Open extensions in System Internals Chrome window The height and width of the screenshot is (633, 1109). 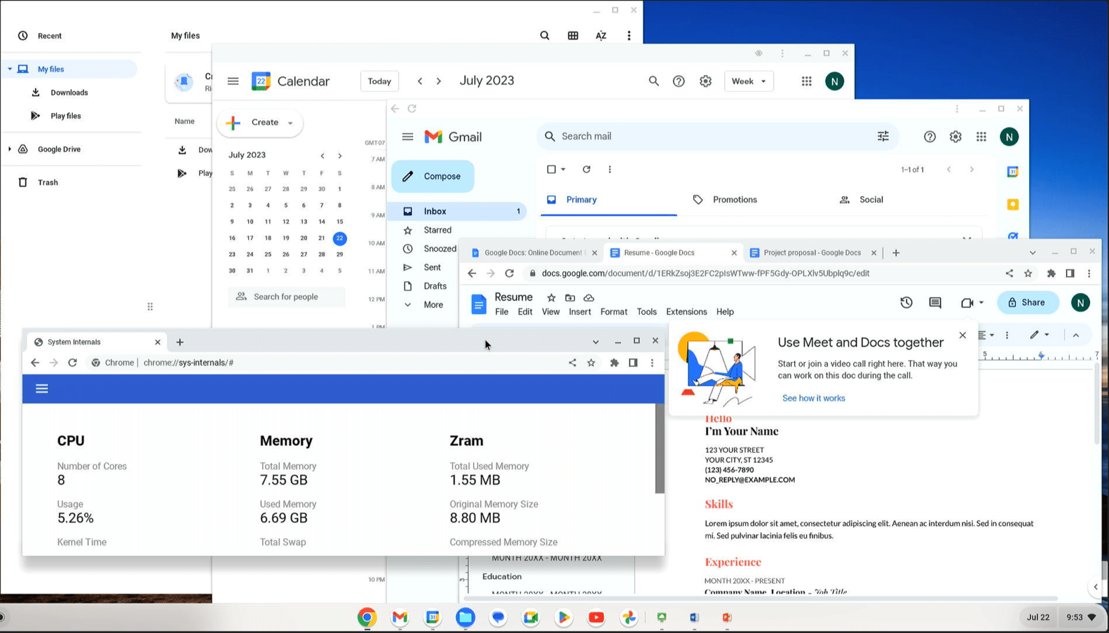point(614,363)
